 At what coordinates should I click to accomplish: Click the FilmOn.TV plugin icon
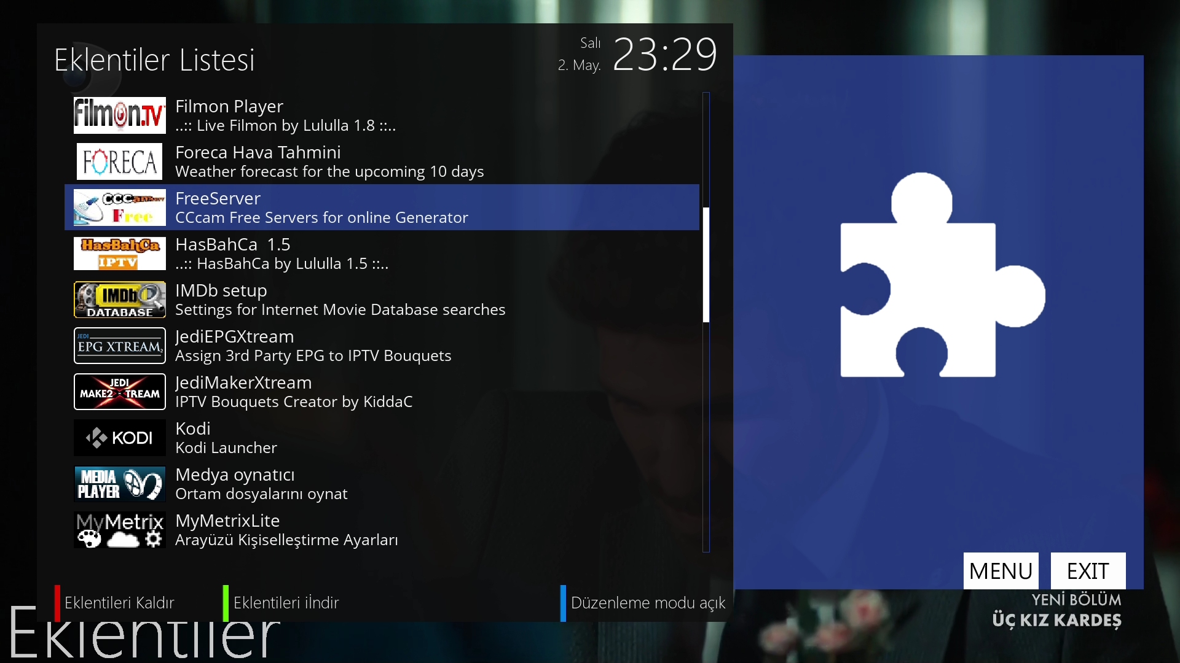pos(120,115)
